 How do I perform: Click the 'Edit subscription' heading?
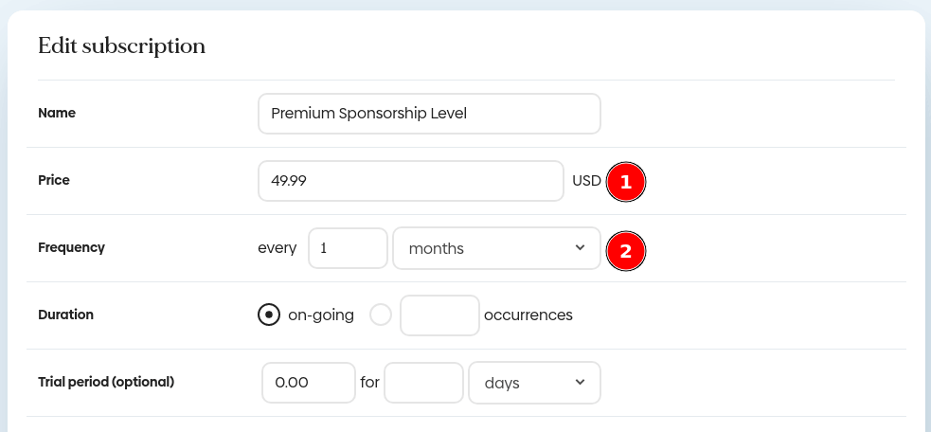(x=121, y=45)
